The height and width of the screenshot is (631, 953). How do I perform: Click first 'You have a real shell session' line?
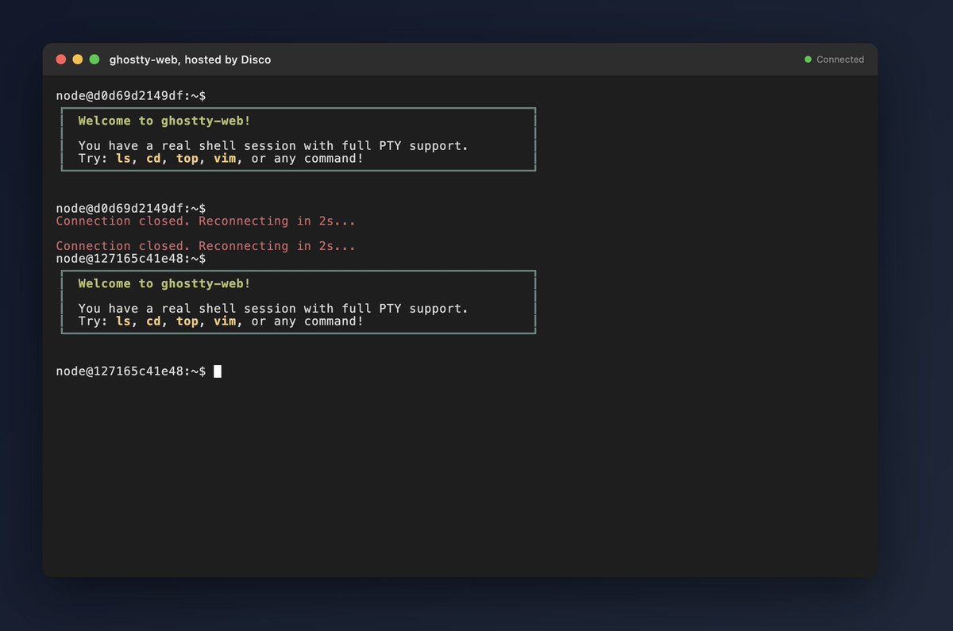[x=273, y=146]
